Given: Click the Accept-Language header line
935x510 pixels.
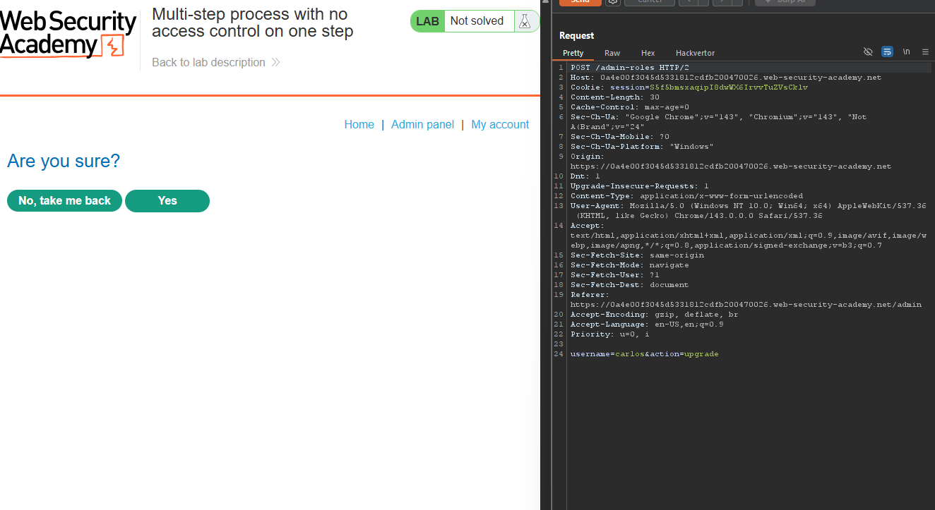Looking at the screenshot, I should [x=647, y=324].
